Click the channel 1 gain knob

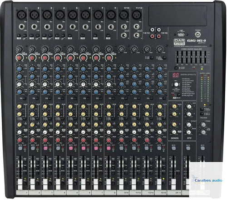point(19,49)
